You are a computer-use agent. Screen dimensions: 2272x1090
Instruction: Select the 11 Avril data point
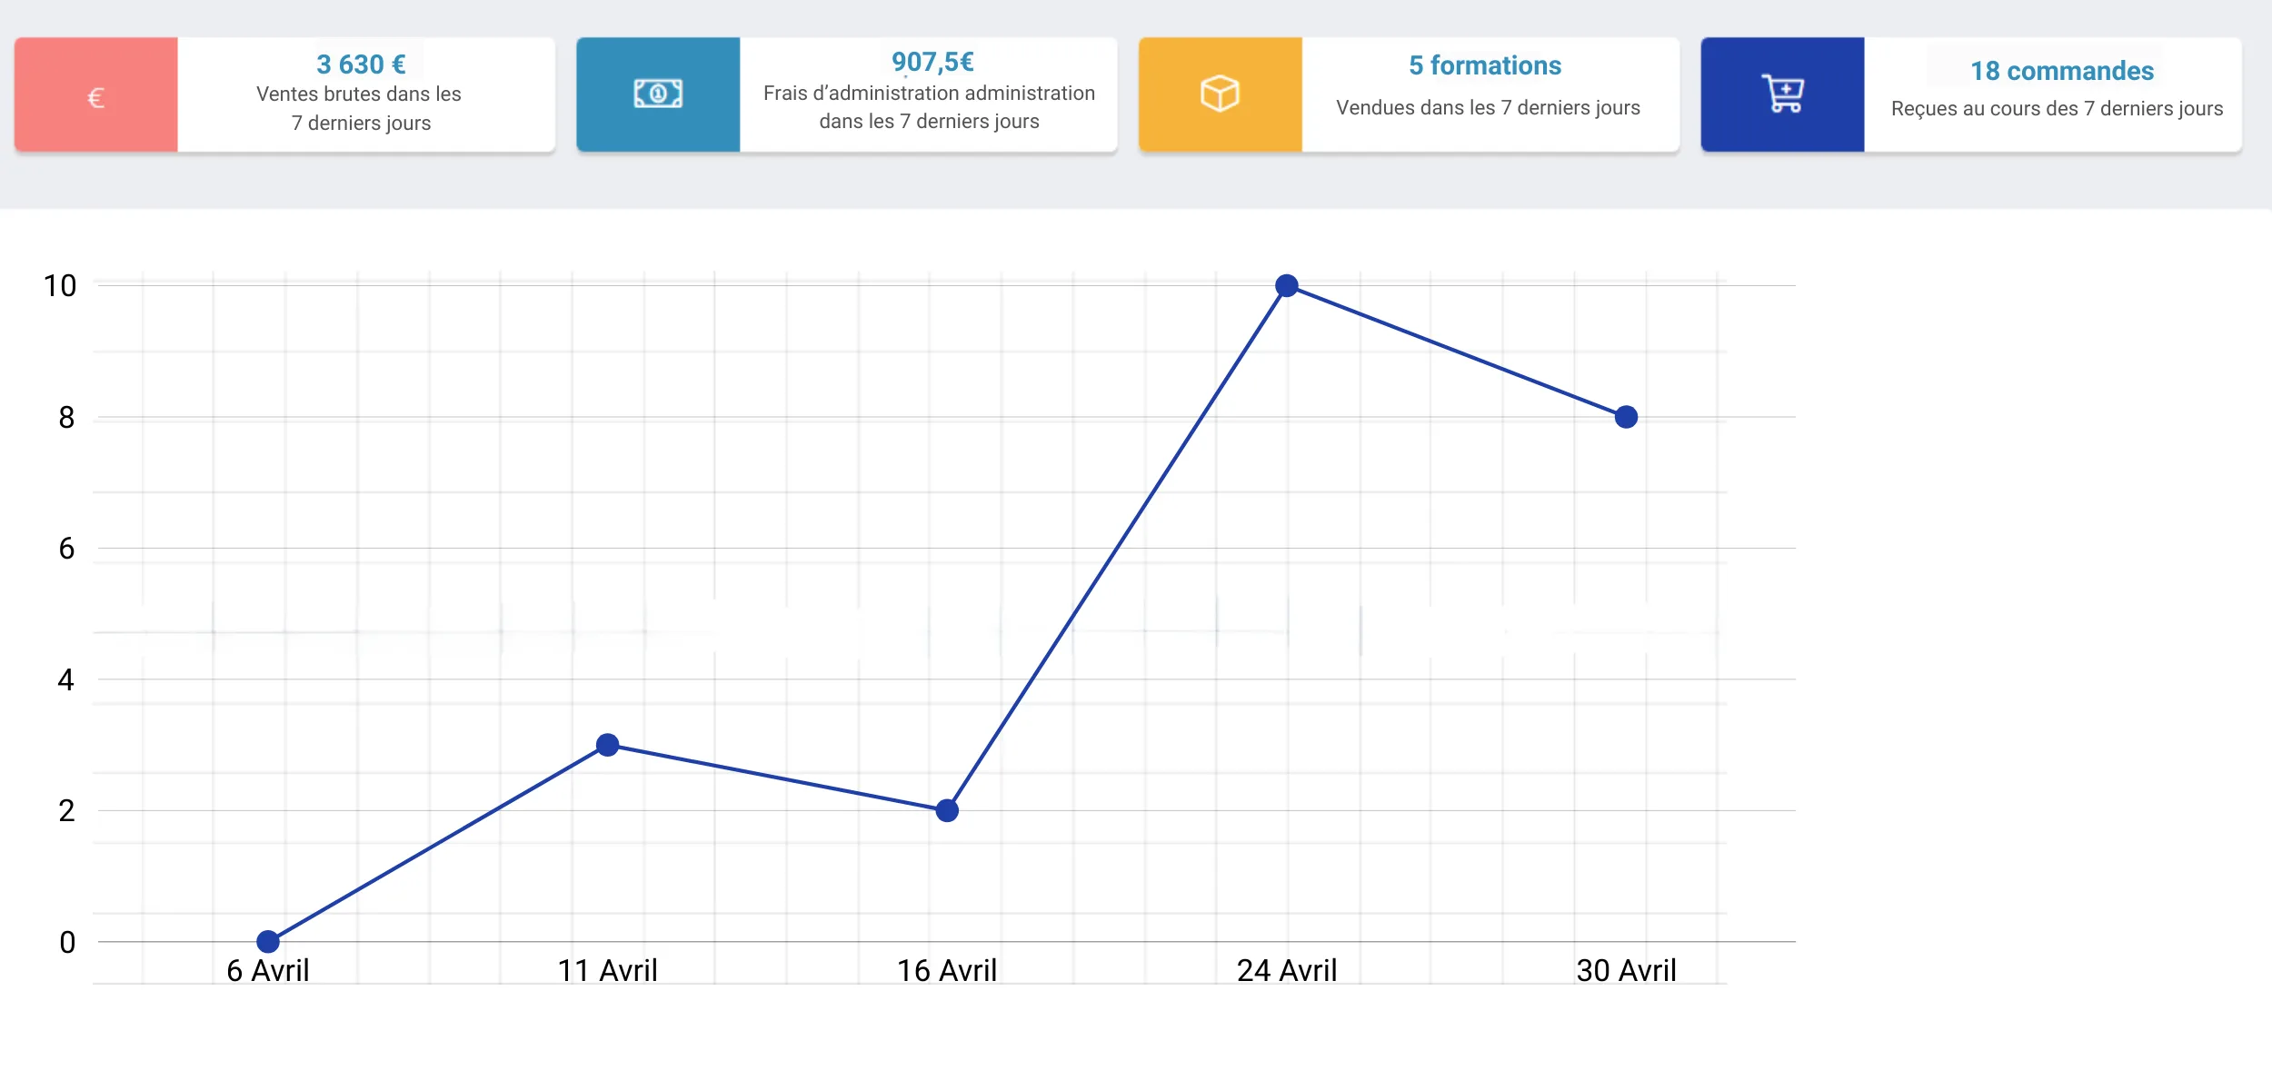pyautogui.click(x=608, y=745)
